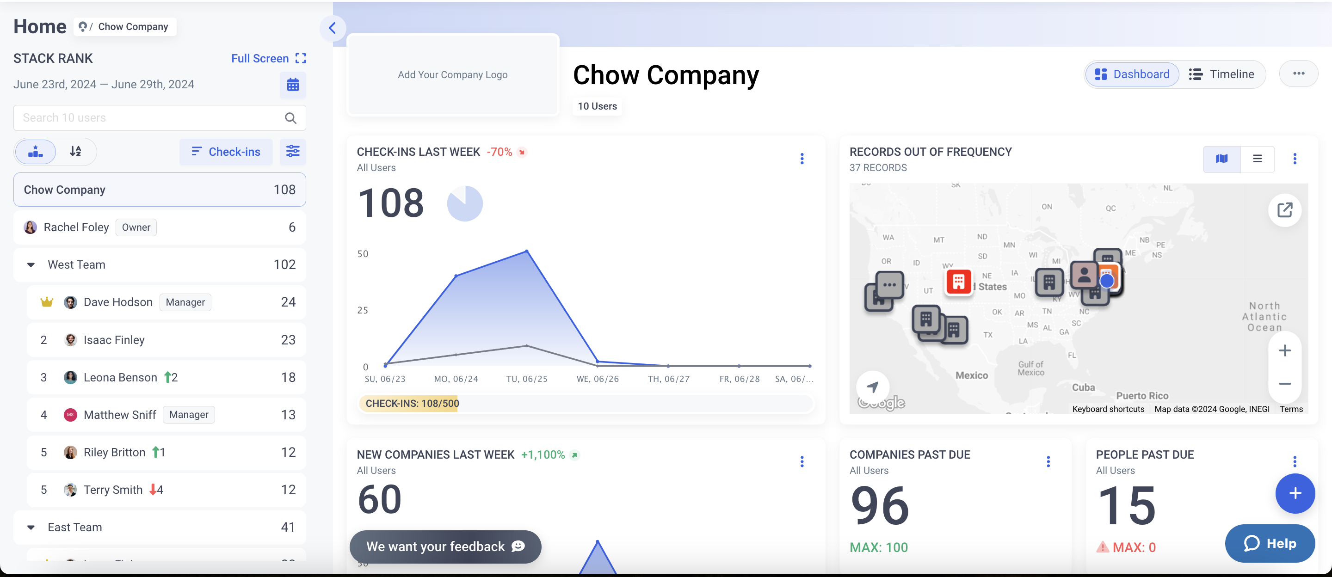This screenshot has height=577, width=1332.
Task: Open the date range calendar picker
Action: pos(293,85)
